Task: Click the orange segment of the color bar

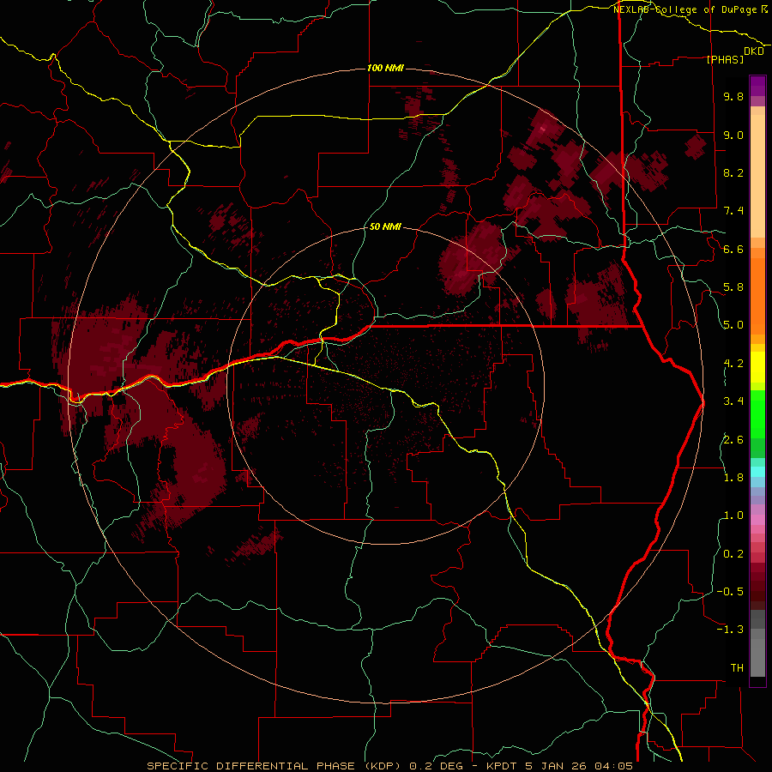Action: (x=757, y=295)
